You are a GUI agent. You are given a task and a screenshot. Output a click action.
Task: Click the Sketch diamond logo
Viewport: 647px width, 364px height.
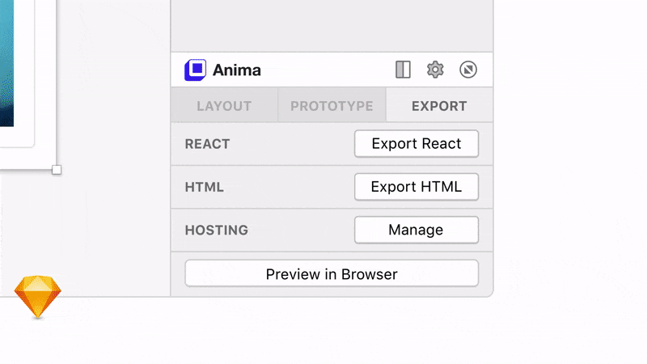click(x=38, y=297)
